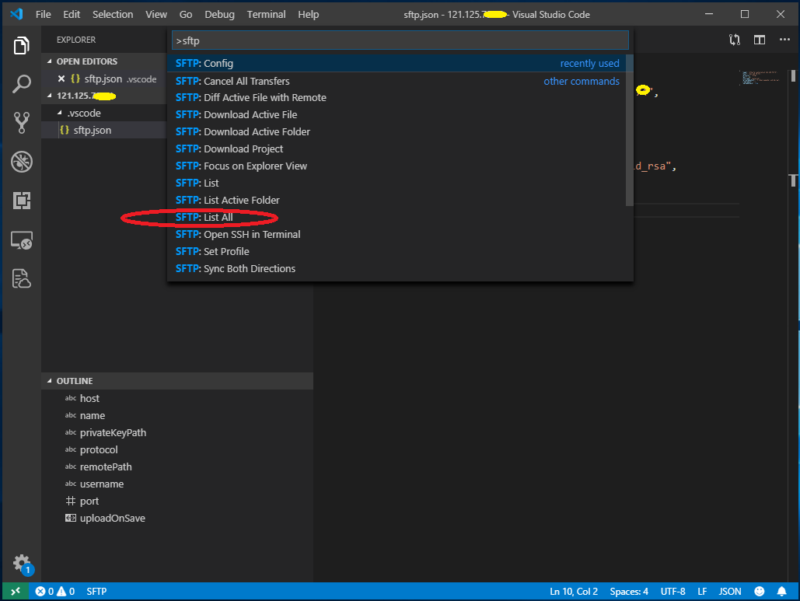Open the SFTP explorer activity icon

click(x=22, y=278)
